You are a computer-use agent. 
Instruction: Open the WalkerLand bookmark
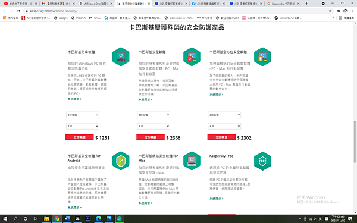tap(288, 18)
